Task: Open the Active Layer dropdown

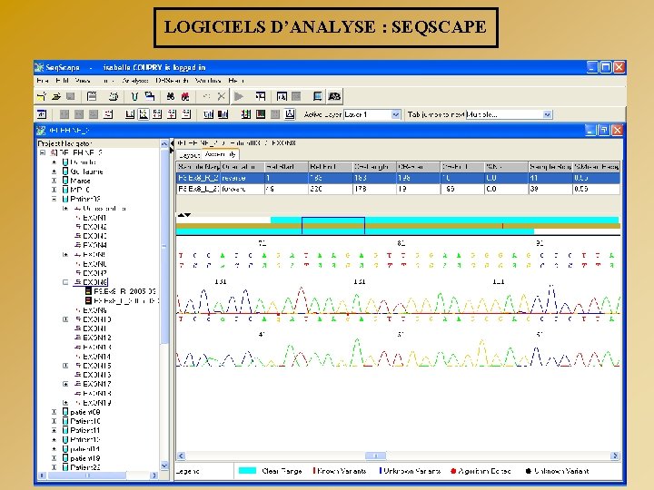Action: (395, 114)
